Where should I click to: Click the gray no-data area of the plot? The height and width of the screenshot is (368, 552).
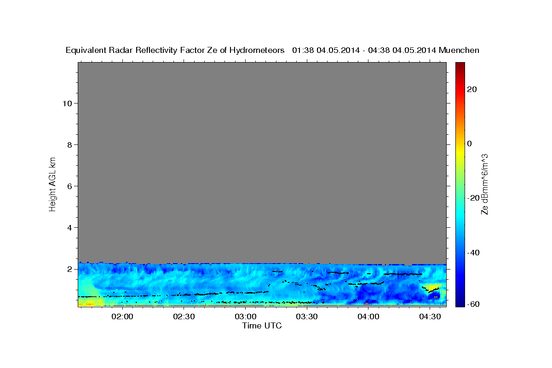coord(262,162)
